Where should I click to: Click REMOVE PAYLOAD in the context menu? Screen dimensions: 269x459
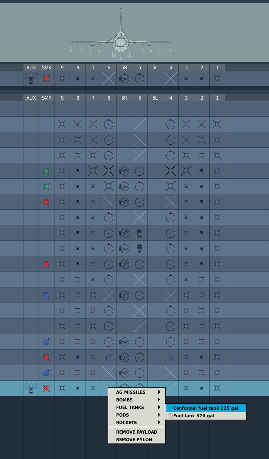pyautogui.click(x=137, y=432)
